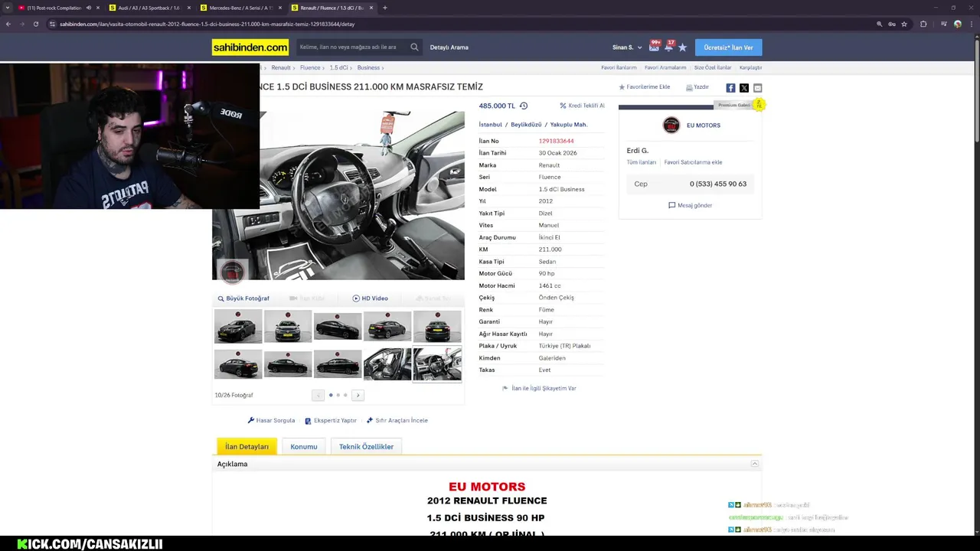The width and height of the screenshot is (980, 551).
Task: Switch to the Post-rock Compilation tab
Action: tap(59, 8)
